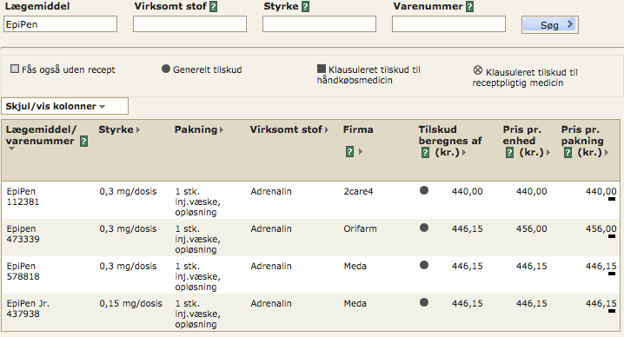624x337 pixels.
Task: Open the EpiPen Jr. 437938 entry
Action: point(28,308)
